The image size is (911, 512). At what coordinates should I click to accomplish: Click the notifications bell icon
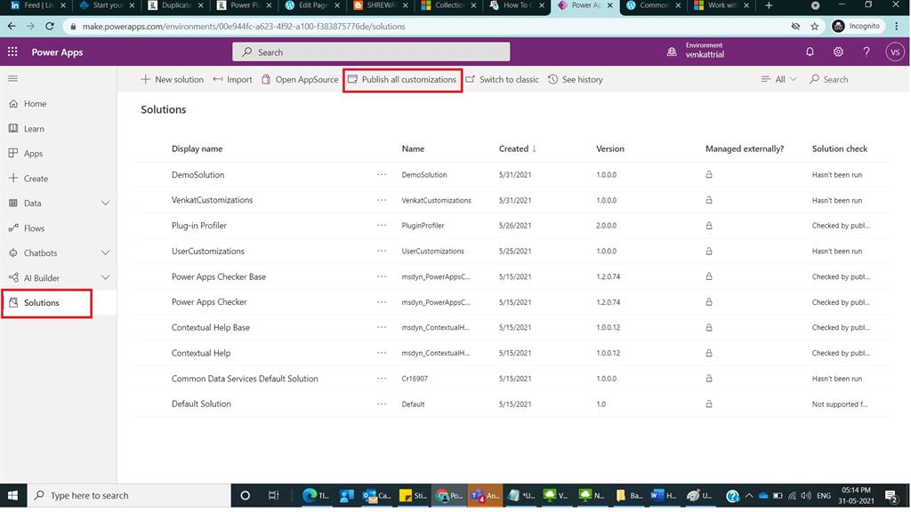(809, 52)
